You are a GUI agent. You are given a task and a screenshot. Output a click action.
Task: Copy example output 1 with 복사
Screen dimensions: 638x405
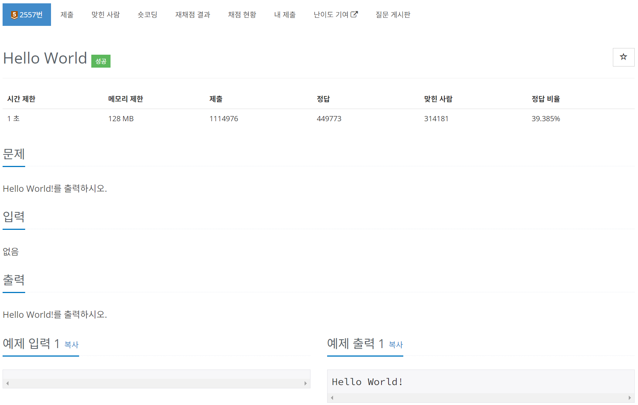(396, 345)
